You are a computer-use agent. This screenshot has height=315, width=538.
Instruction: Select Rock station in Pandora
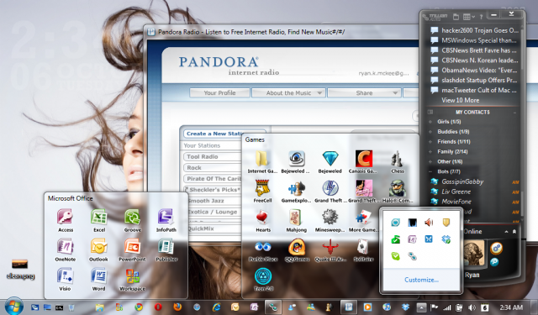[x=212, y=168]
